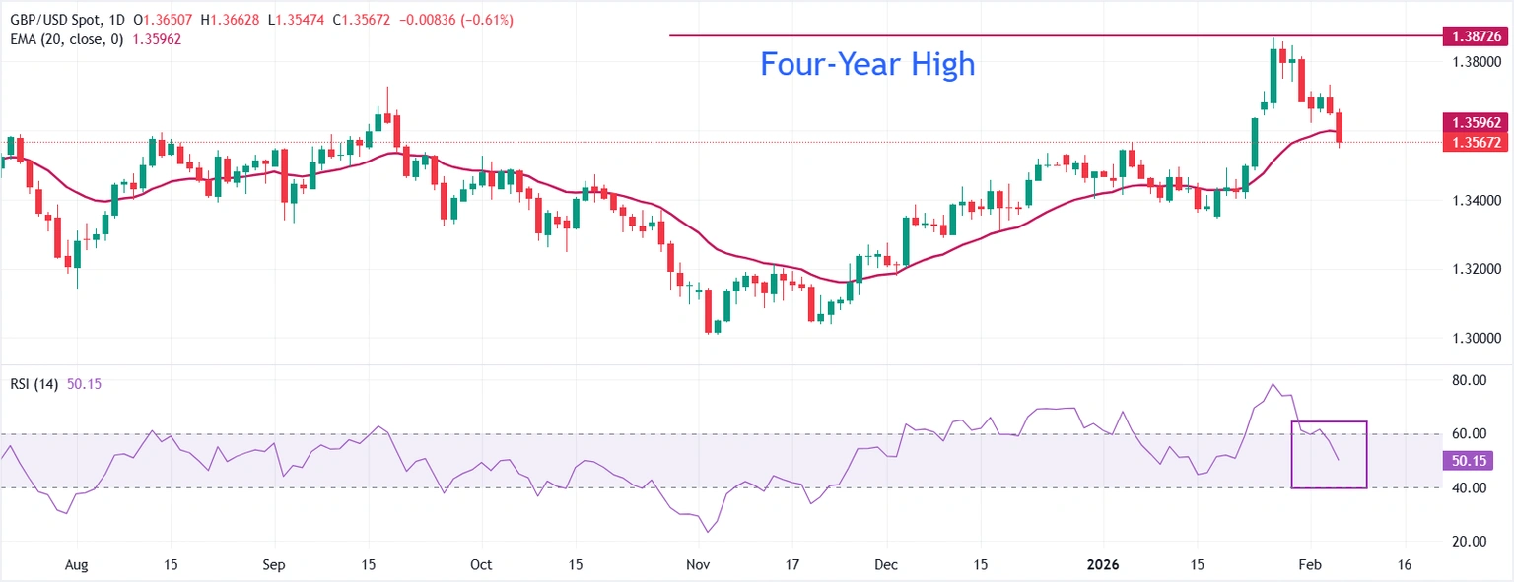Screen dimensions: 1514x582
Task: Click the Feb label on the time axis
Action: coord(1311,565)
